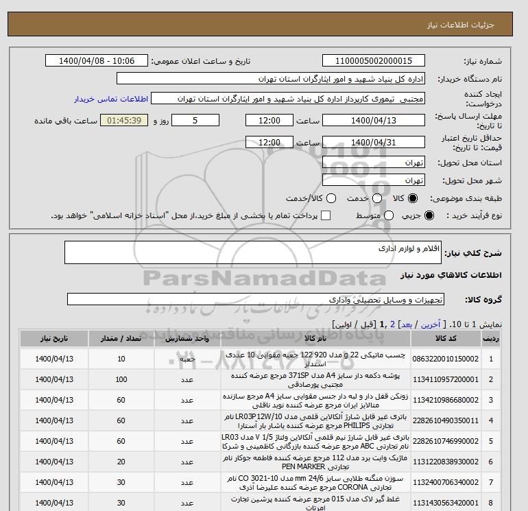
Task: Open the اطلاعات تماس خریدار link
Action: [111, 99]
